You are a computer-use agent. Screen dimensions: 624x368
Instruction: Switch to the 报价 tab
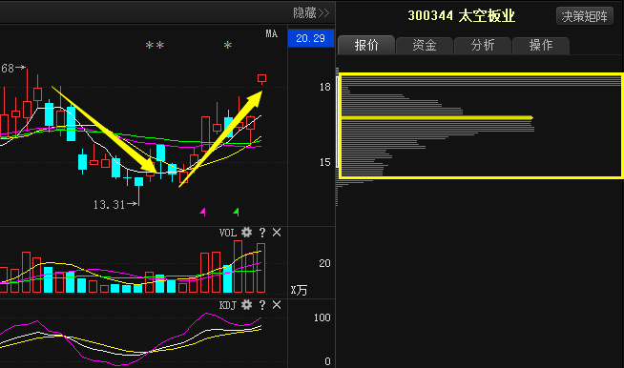[x=366, y=46]
